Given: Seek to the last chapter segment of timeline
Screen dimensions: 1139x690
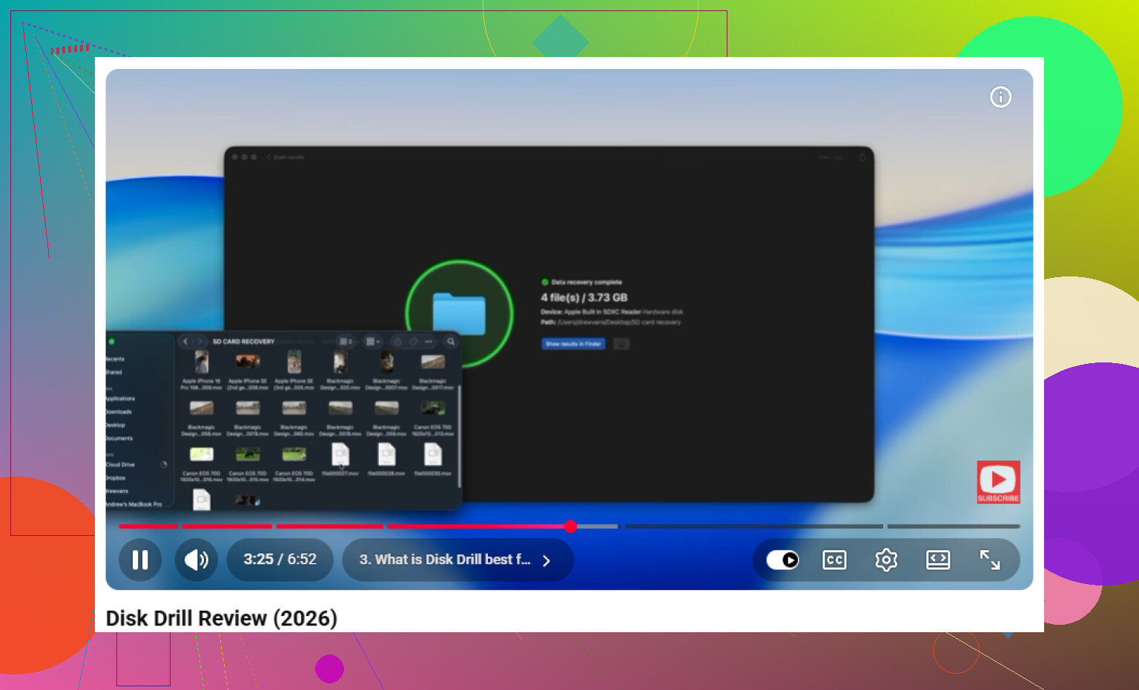Looking at the screenshot, I should coord(954,526).
